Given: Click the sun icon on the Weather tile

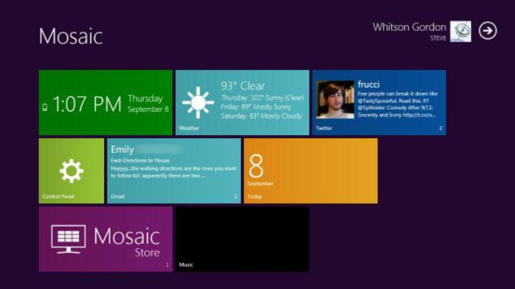Looking at the screenshot, I should [198, 102].
